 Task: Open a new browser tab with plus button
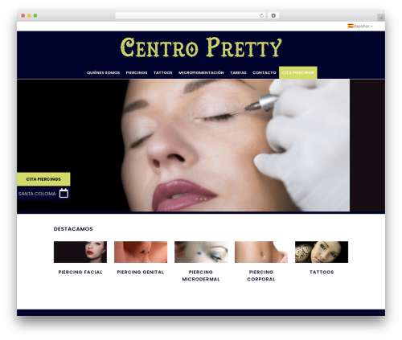pyautogui.click(x=381, y=18)
